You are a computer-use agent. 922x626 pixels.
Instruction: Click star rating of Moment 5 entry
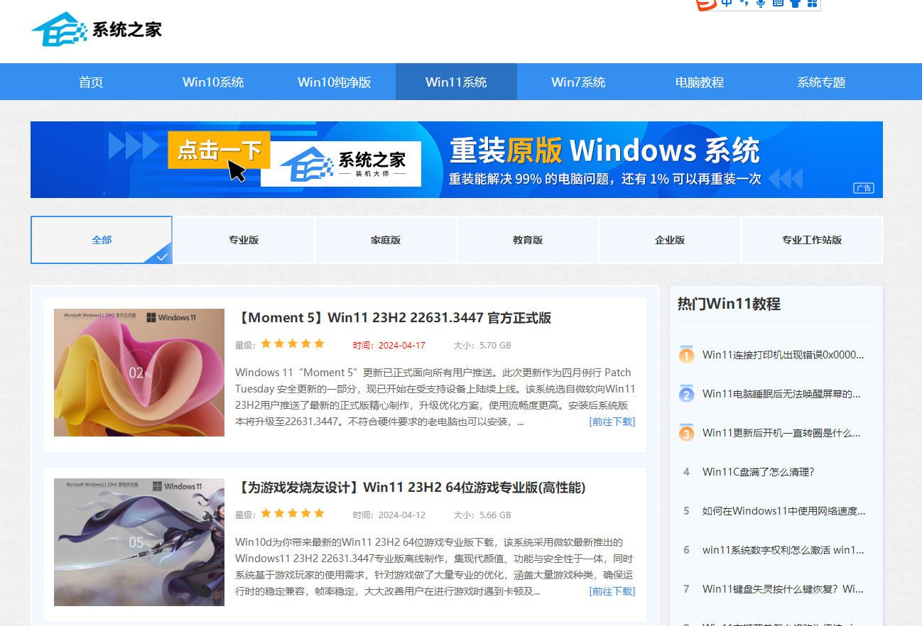293,344
